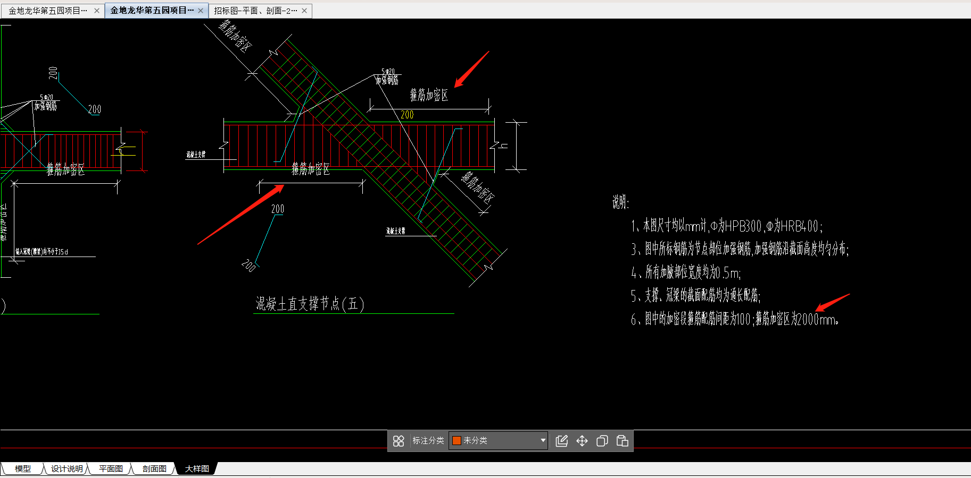Open the 未分类 annotation category dropdown
This screenshot has width=971, height=478.
coord(499,440)
